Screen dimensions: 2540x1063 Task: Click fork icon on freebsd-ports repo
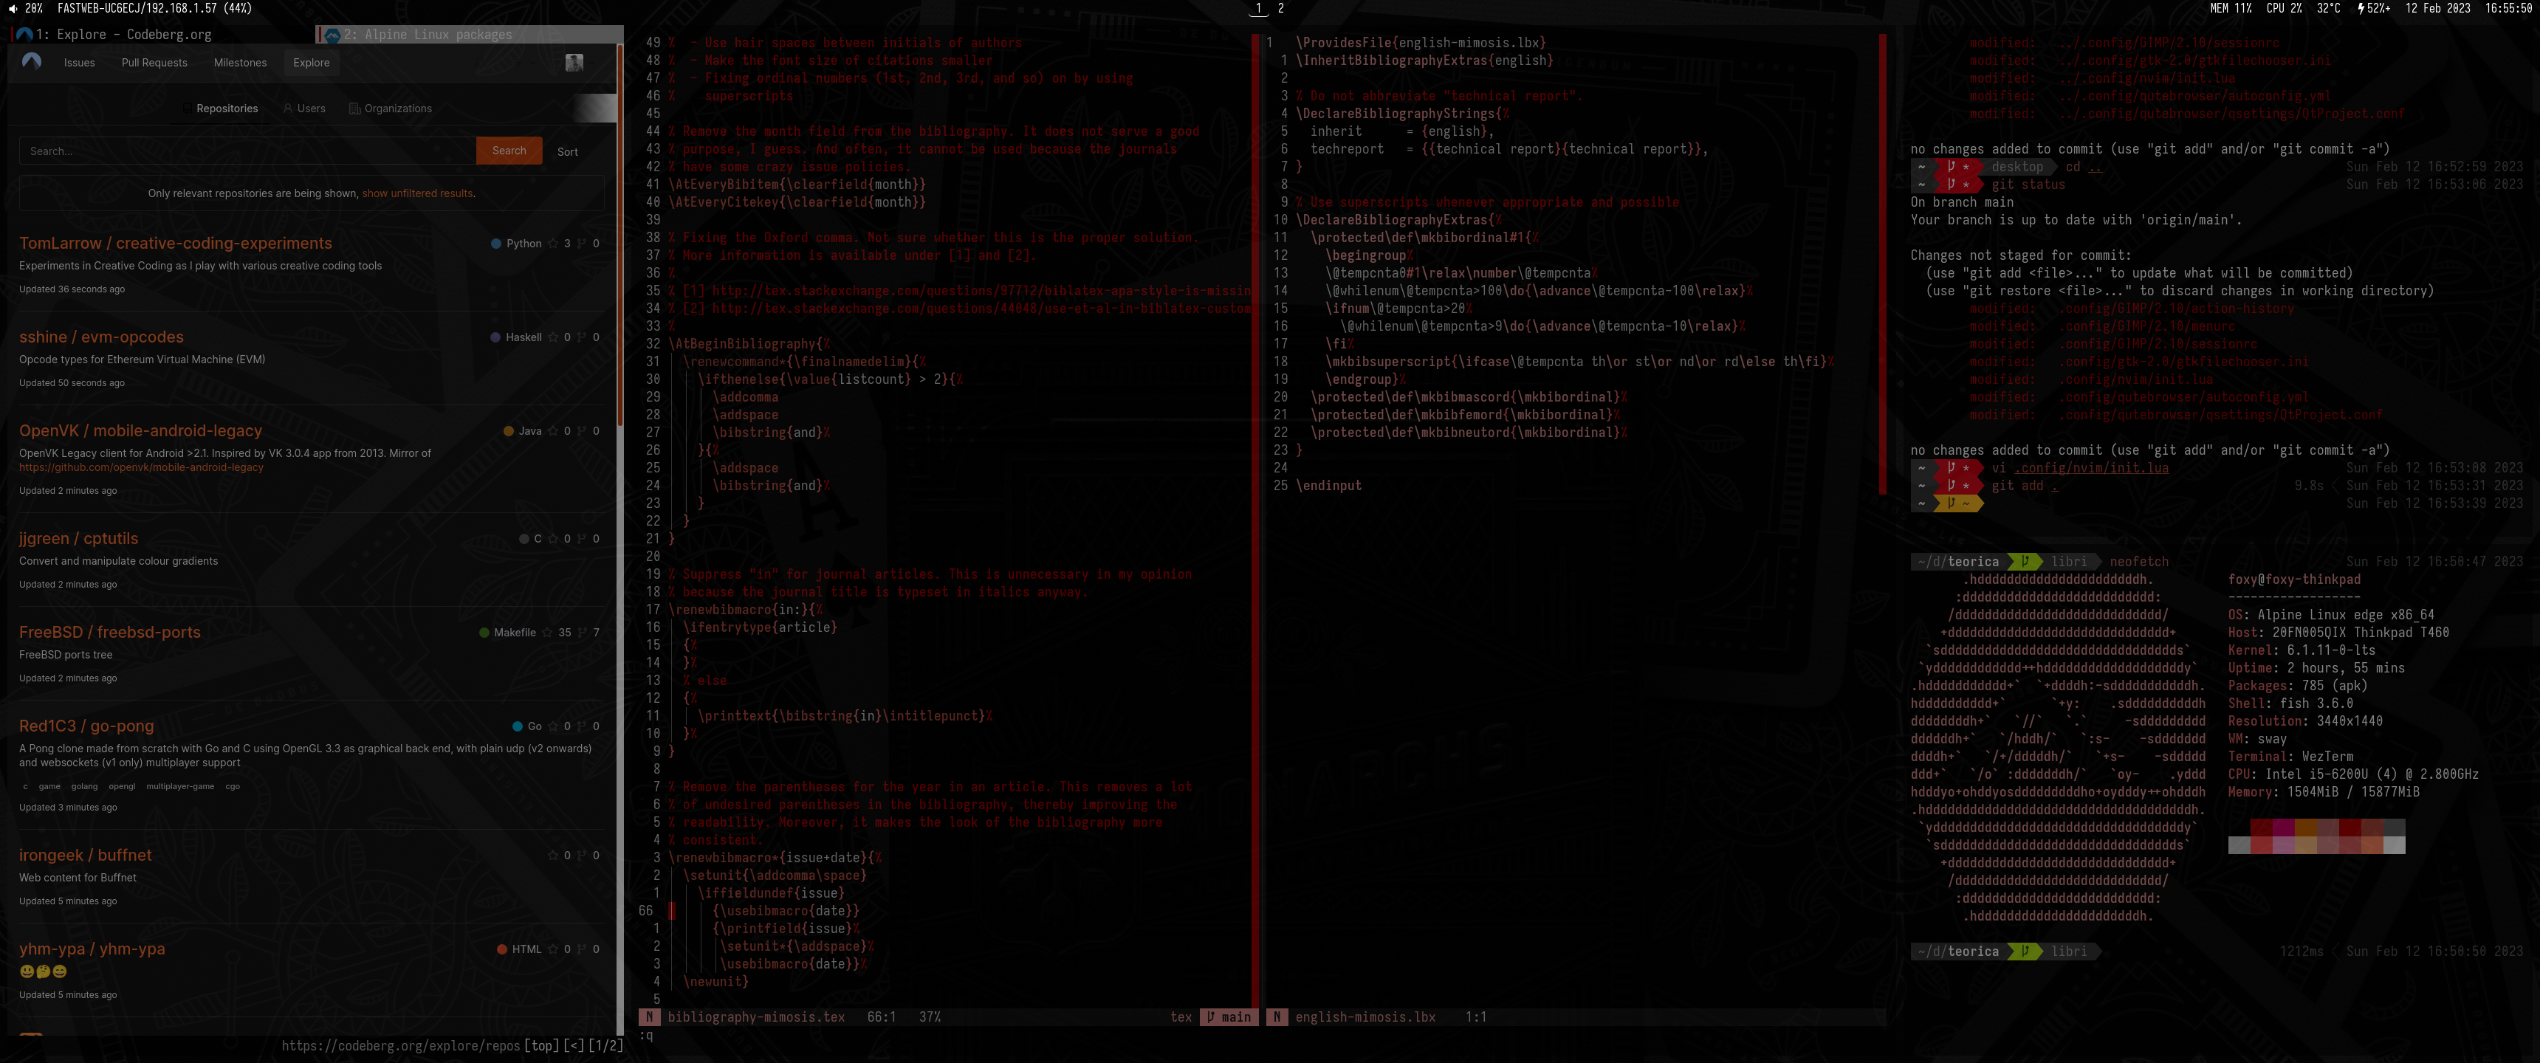point(582,633)
